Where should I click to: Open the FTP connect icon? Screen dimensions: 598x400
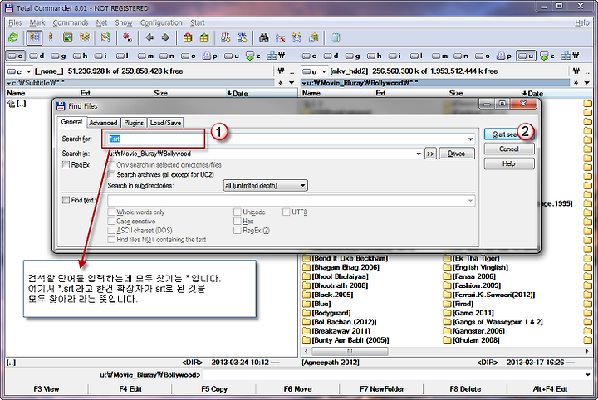pyautogui.click(x=226, y=37)
